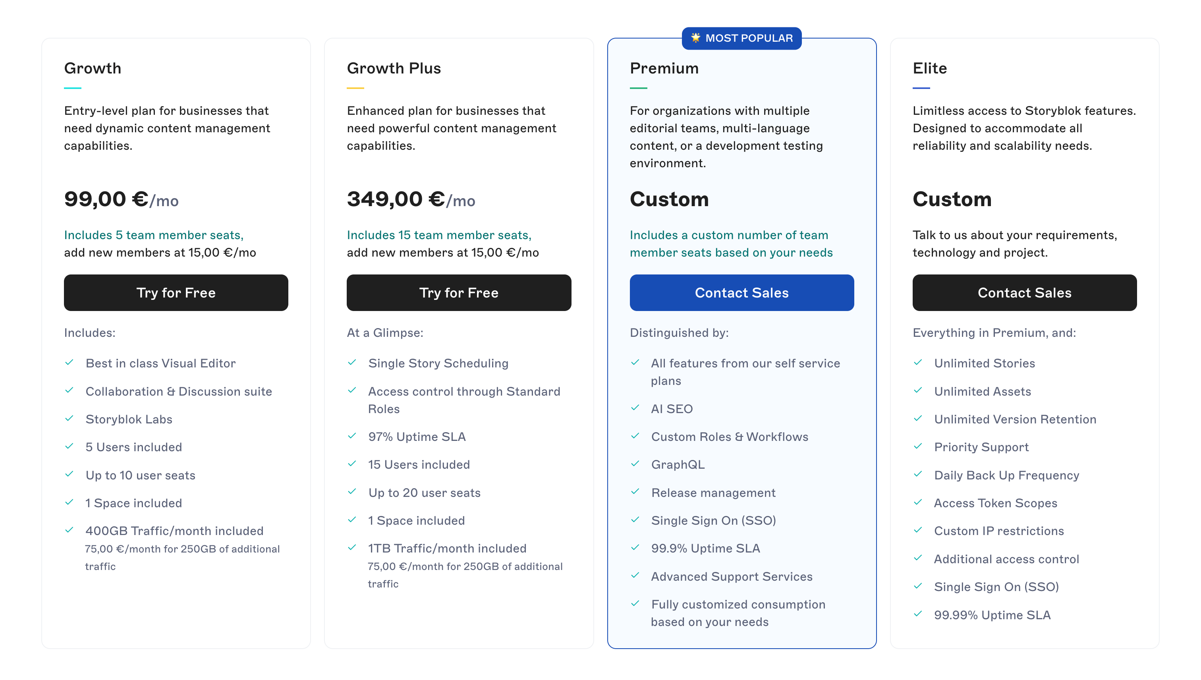Click Contact Sales button for Elite plan
Image resolution: width=1201 pixels, height=680 pixels.
point(1025,293)
